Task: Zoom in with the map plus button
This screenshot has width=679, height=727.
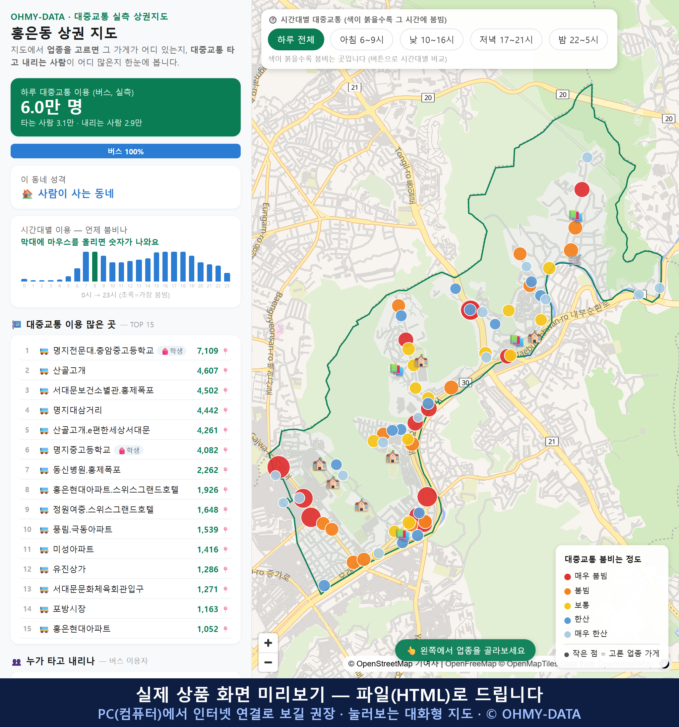Action: (268, 643)
